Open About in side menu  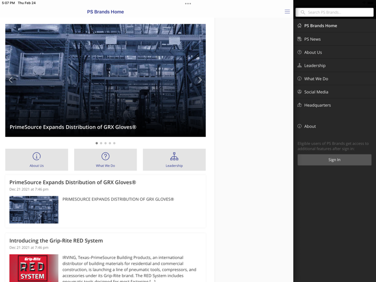click(x=335, y=126)
